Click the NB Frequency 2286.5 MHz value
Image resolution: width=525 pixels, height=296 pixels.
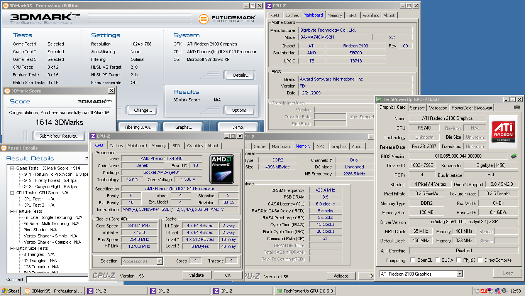(354, 174)
